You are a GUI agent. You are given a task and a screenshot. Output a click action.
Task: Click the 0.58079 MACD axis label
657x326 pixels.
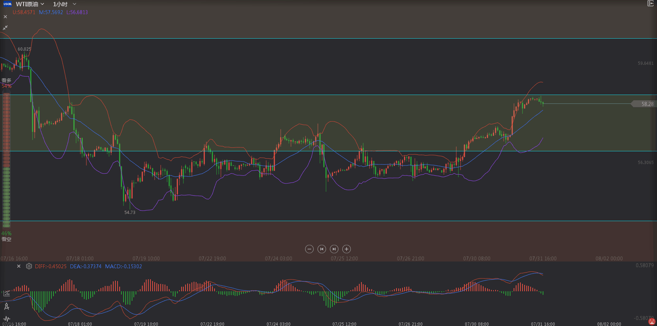pos(645,265)
